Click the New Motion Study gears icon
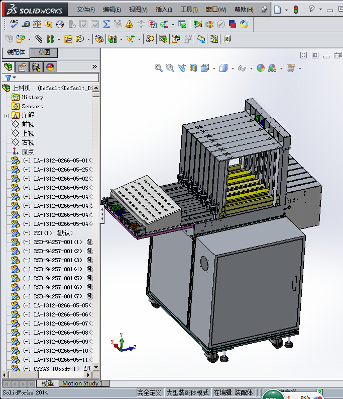Image resolution: width=343 pixels, height=399 pixels. [x=150, y=39]
